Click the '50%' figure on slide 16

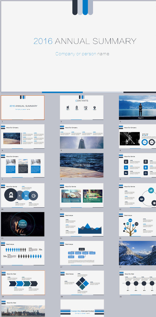coord(5,256)
